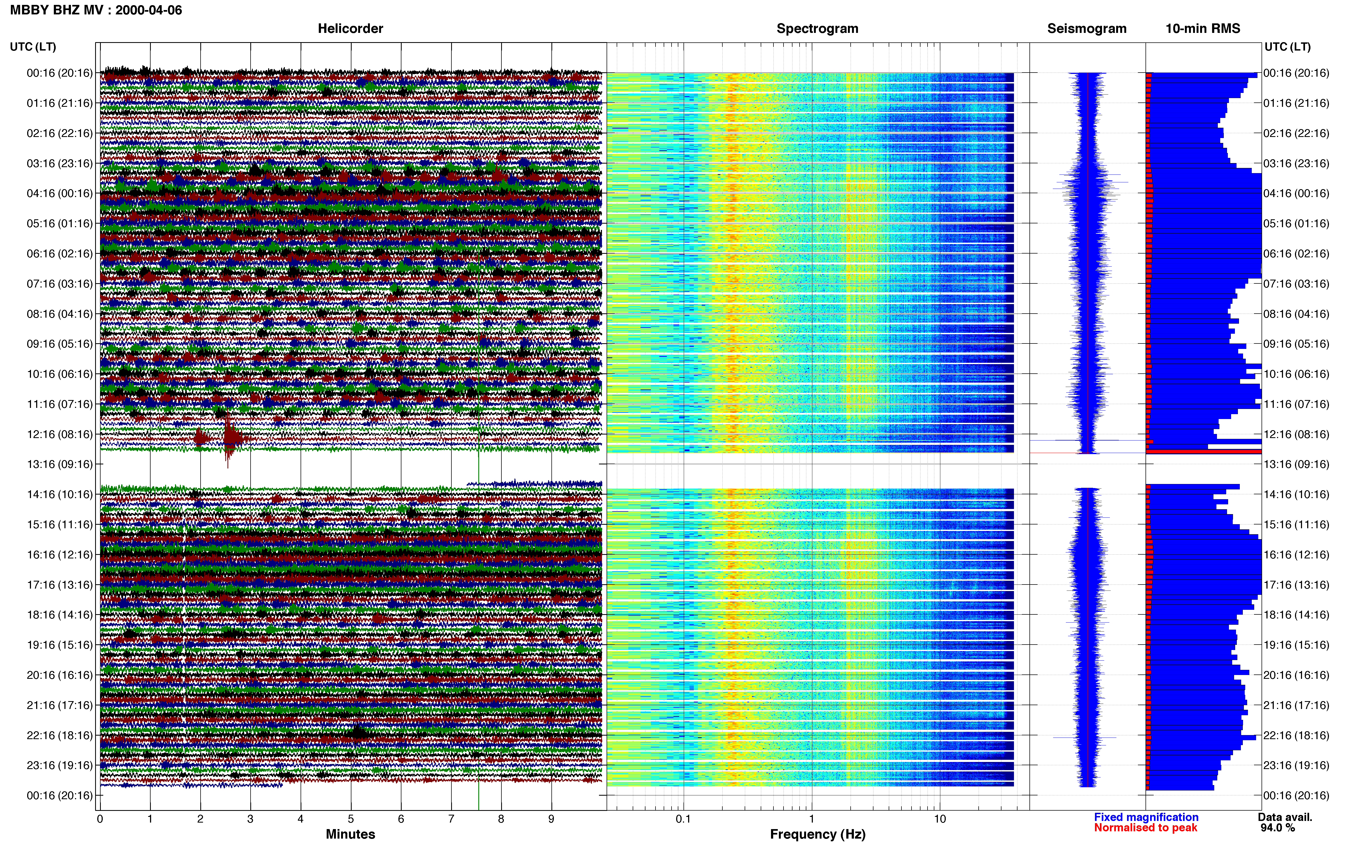Select the 'Spectrogram' panel heading

817,29
